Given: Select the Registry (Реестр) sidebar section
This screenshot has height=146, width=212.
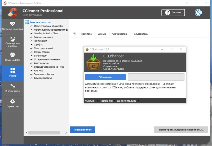Looking at the screenshot, I should click(13, 73).
